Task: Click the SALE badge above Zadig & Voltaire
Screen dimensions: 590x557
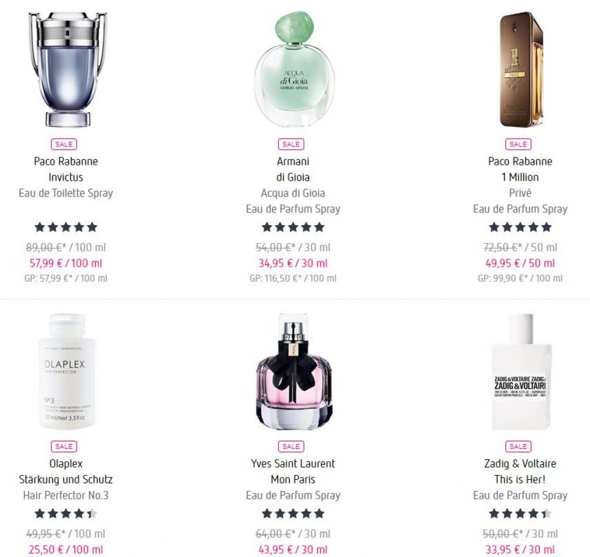Action: [518, 446]
